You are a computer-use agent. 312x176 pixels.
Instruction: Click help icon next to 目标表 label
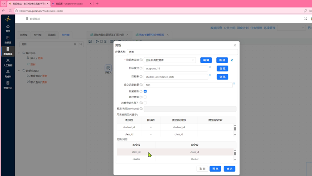click(141, 77)
